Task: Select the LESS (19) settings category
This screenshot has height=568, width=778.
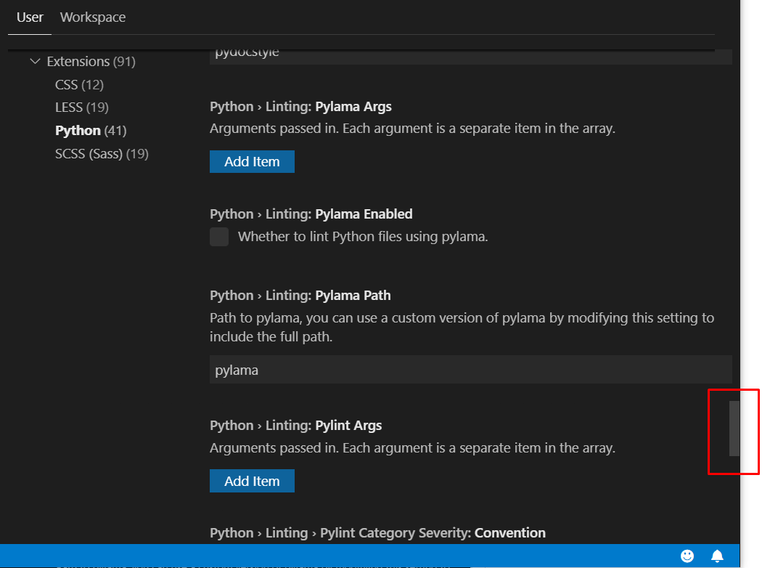Action: (82, 107)
